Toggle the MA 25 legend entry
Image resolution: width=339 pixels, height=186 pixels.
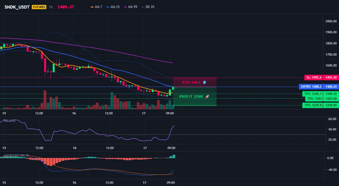tap(113, 7)
